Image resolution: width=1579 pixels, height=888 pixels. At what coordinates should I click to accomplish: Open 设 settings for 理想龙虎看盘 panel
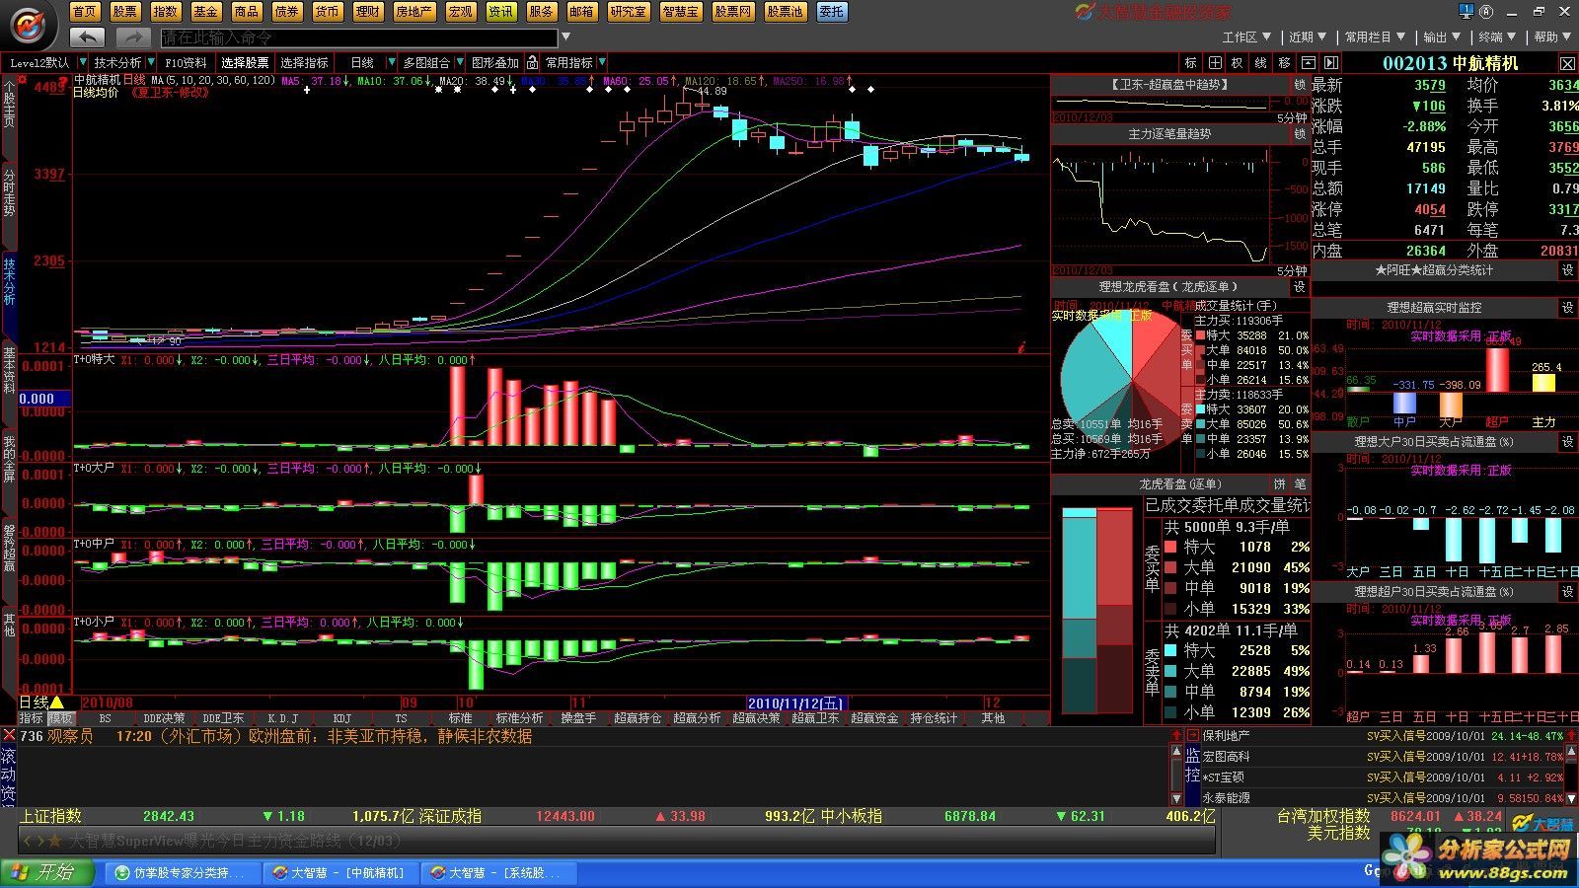click(1300, 286)
